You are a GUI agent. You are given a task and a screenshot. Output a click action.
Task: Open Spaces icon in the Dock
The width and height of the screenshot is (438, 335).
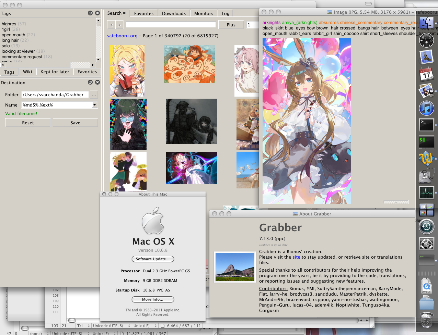(x=427, y=210)
